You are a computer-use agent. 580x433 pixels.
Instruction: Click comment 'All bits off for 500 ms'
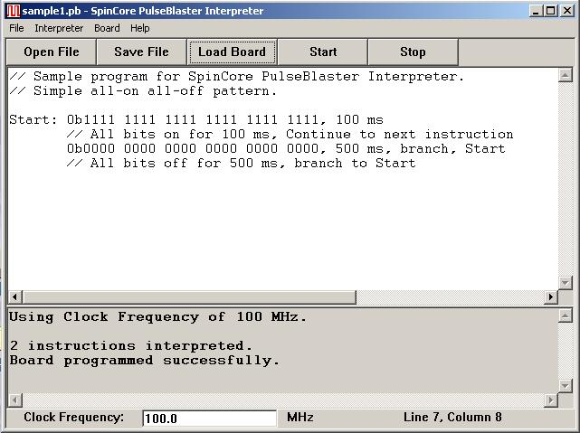pos(242,163)
